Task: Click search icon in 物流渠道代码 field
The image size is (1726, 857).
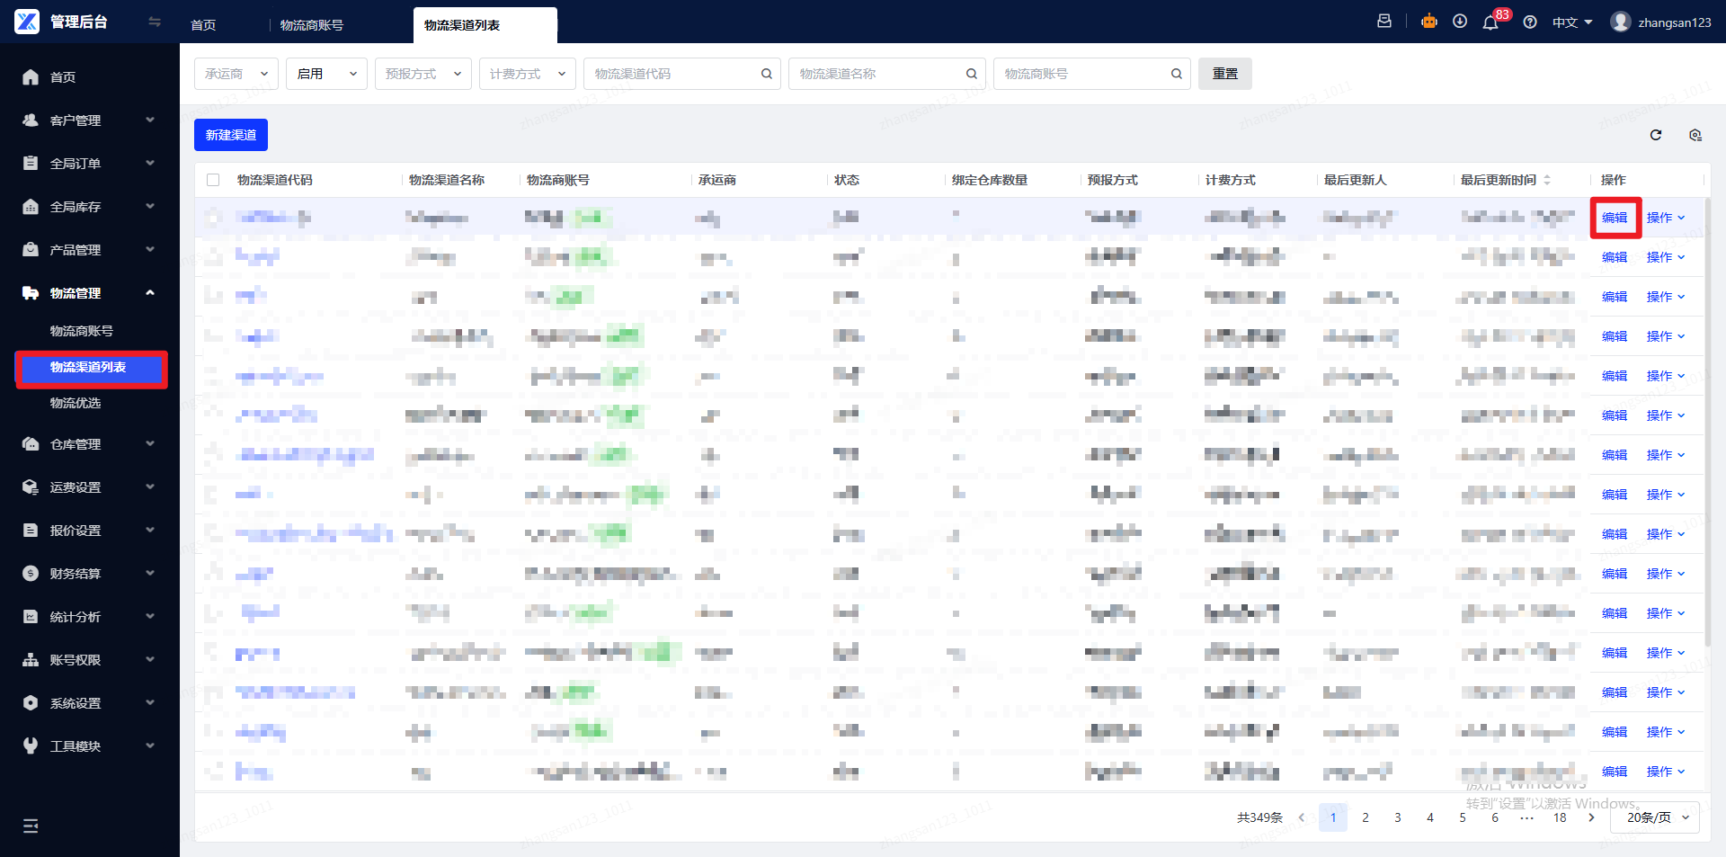Action: (x=767, y=74)
